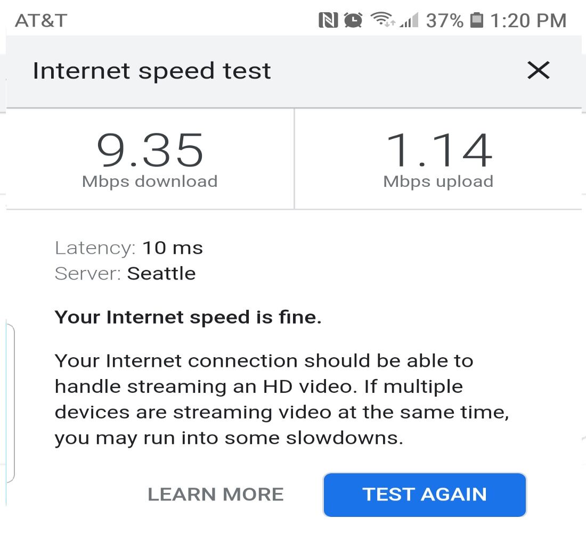Tap the 1:20 PM clock
Image resolution: width=586 pixels, height=551 pixels.
point(528,21)
